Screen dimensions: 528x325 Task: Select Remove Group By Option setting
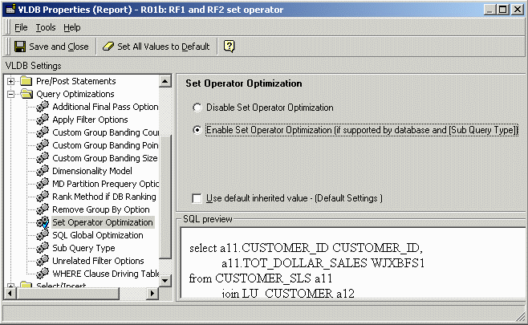[x=101, y=209]
